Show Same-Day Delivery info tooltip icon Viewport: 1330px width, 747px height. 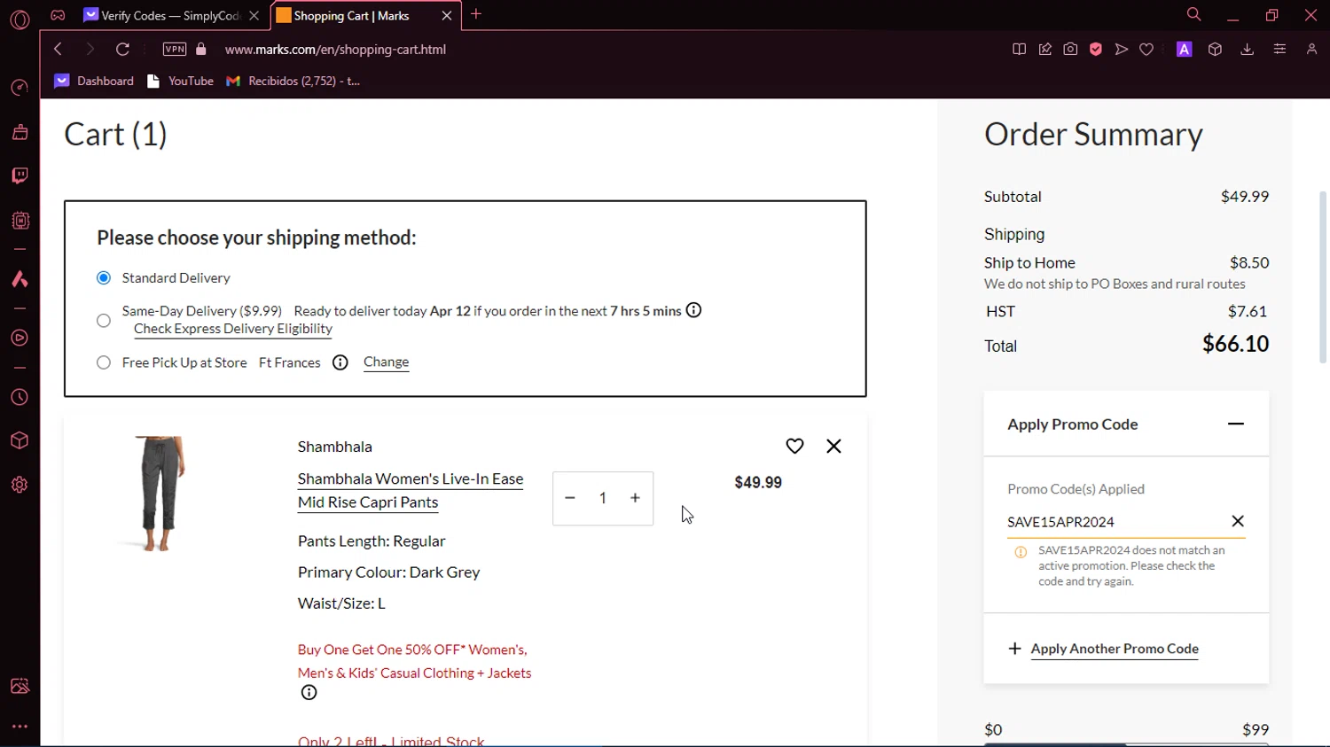pos(693,310)
